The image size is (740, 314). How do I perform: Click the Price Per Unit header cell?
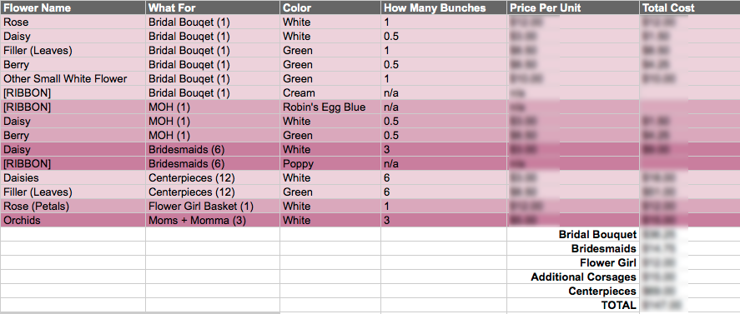[573, 7]
